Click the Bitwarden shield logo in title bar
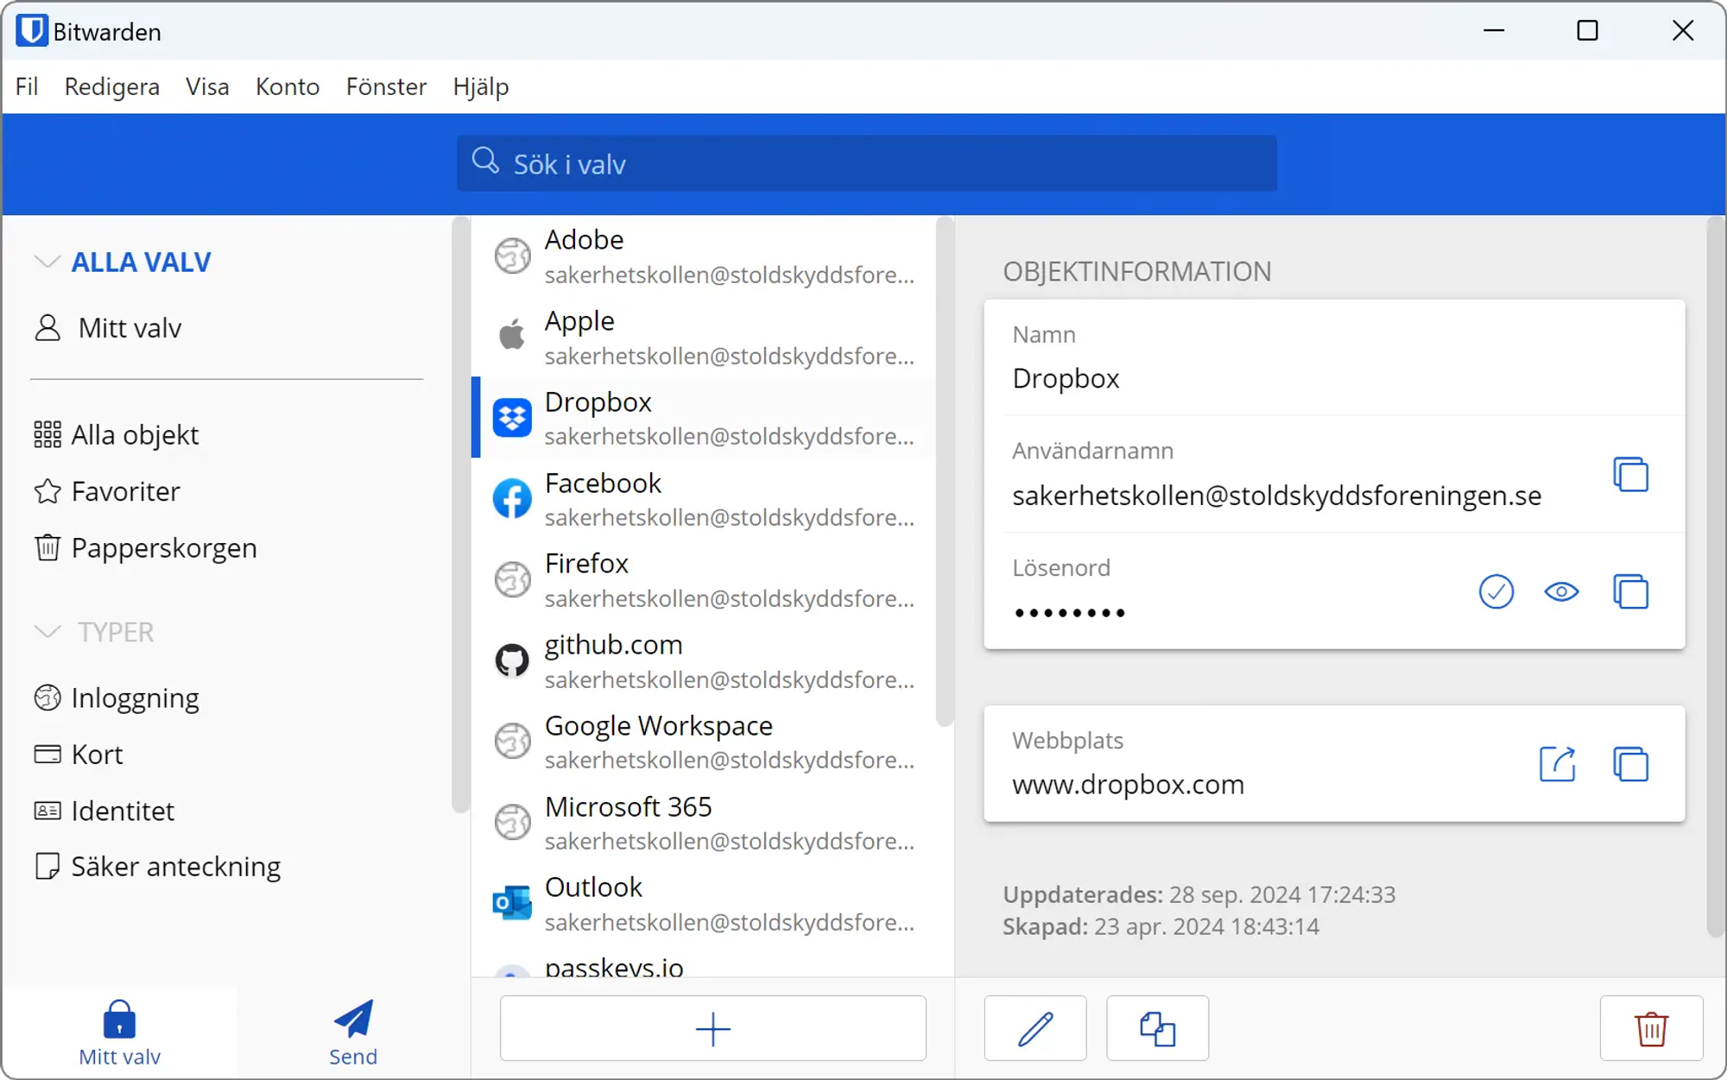Image resolution: width=1727 pixels, height=1080 pixels. click(31, 30)
